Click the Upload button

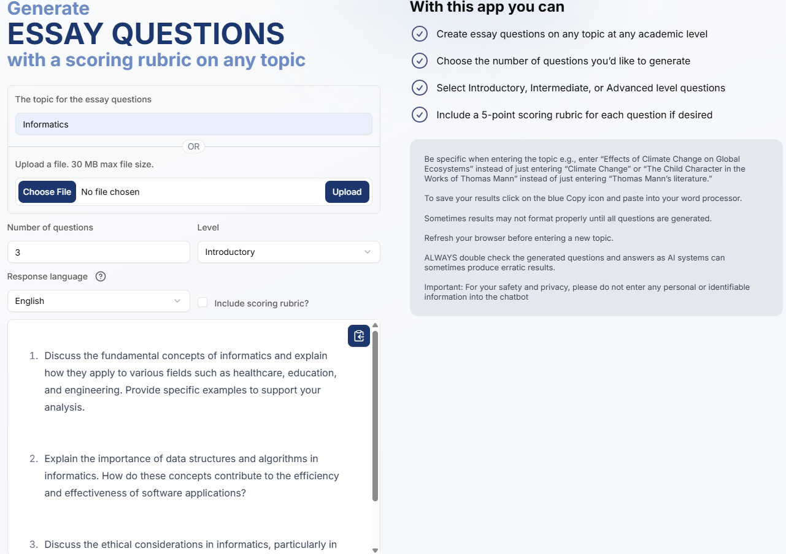[347, 192]
